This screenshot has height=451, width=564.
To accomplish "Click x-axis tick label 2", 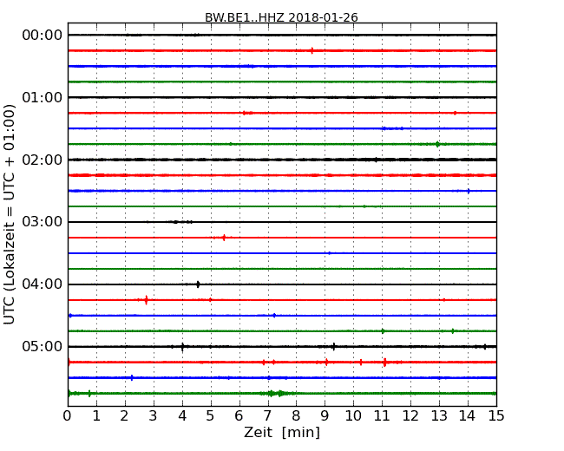I will 124,416.
